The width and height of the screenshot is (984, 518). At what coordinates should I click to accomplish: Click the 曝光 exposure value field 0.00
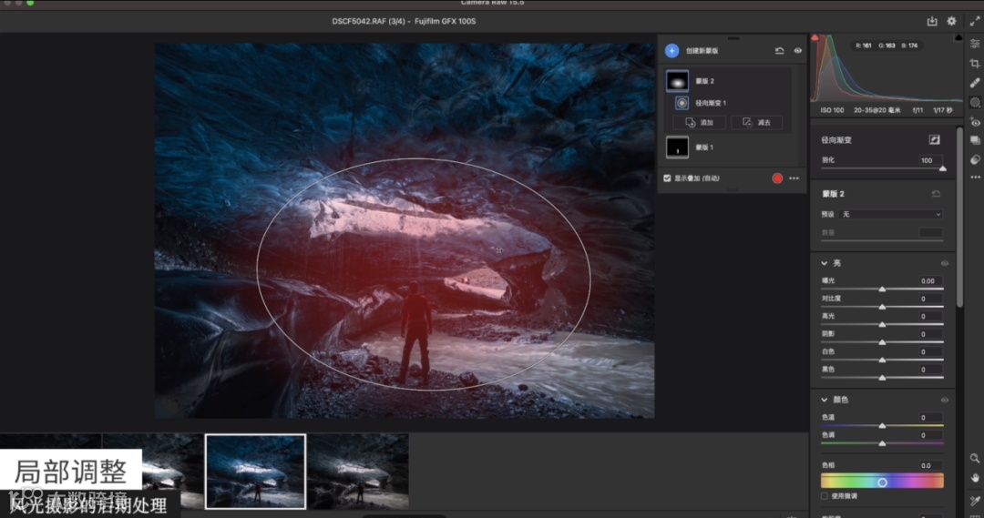pyautogui.click(x=930, y=281)
